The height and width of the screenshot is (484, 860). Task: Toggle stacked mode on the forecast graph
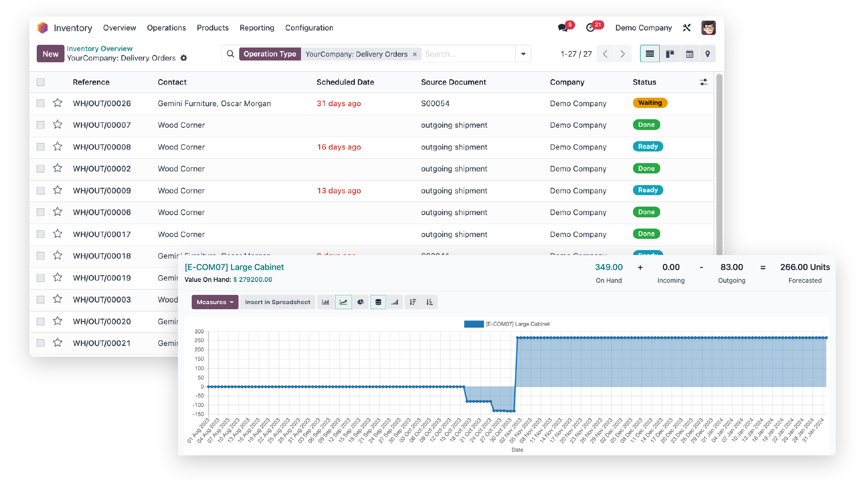(x=378, y=302)
